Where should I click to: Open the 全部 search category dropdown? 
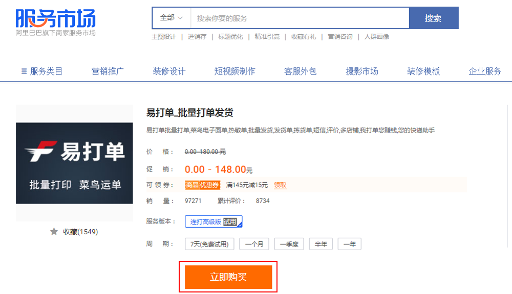pos(171,18)
